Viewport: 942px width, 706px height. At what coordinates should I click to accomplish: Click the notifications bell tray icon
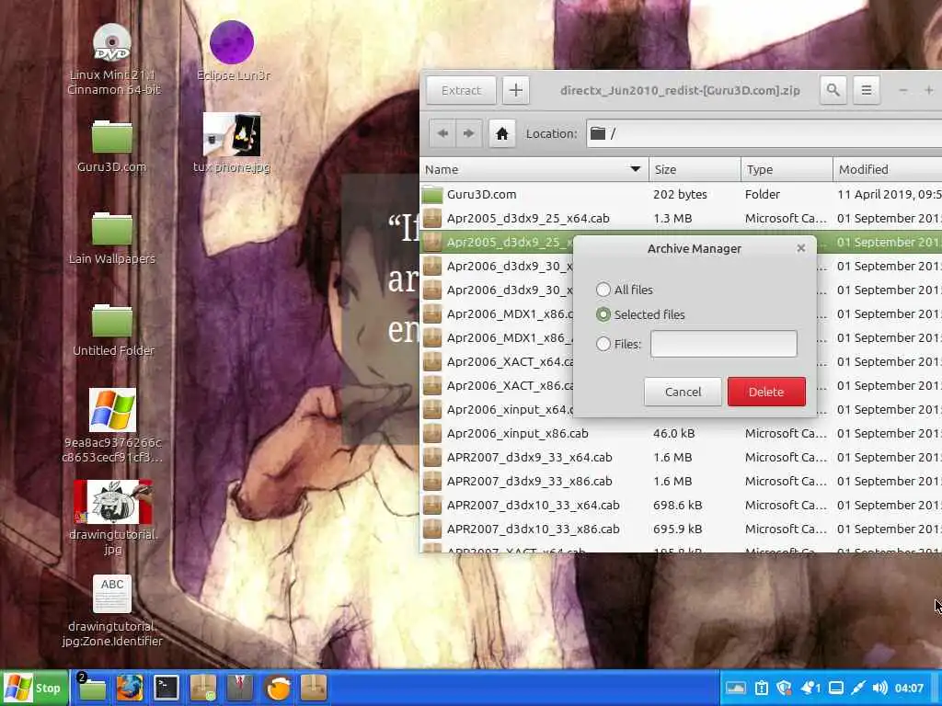click(x=810, y=688)
